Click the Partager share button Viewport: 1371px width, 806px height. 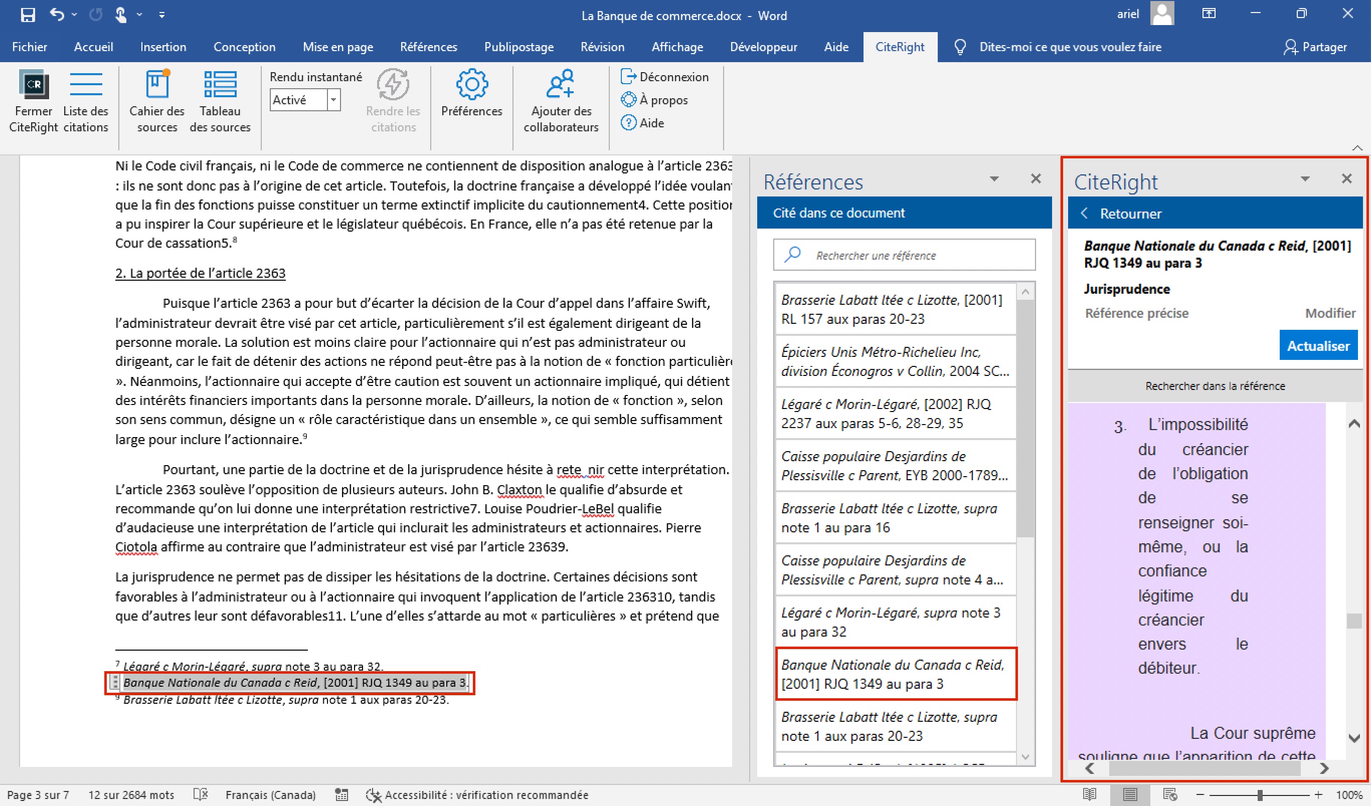(x=1315, y=47)
